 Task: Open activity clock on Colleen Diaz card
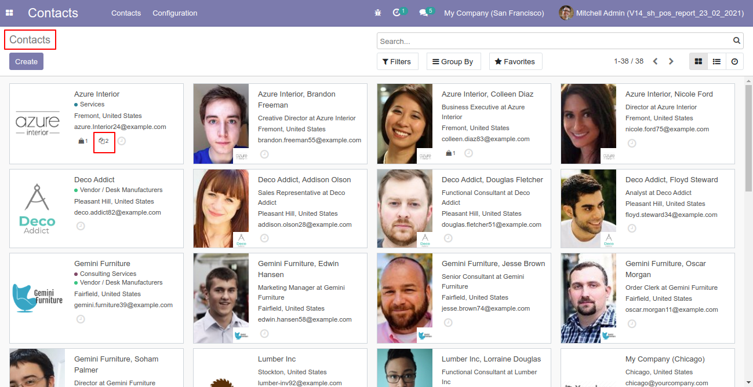pyautogui.click(x=468, y=153)
